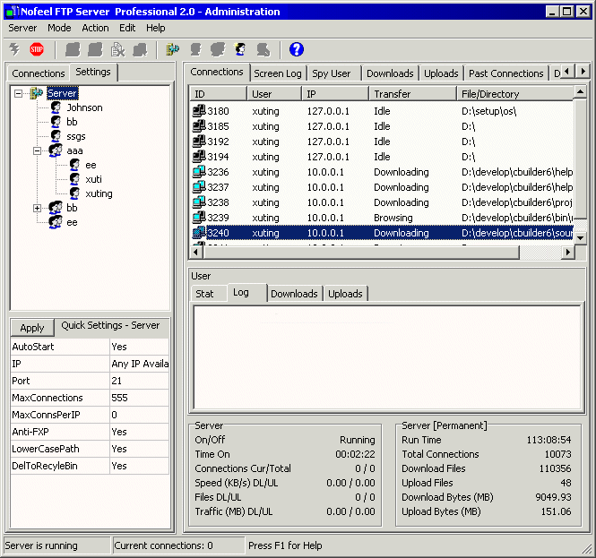Click the connections list scroll-up arrow
The image size is (596, 558).
pyautogui.click(x=580, y=92)
